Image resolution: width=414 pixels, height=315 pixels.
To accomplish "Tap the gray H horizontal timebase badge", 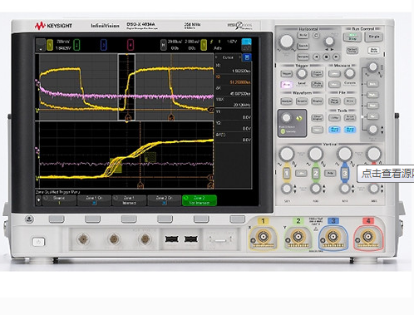I will [x=164, y=45].
